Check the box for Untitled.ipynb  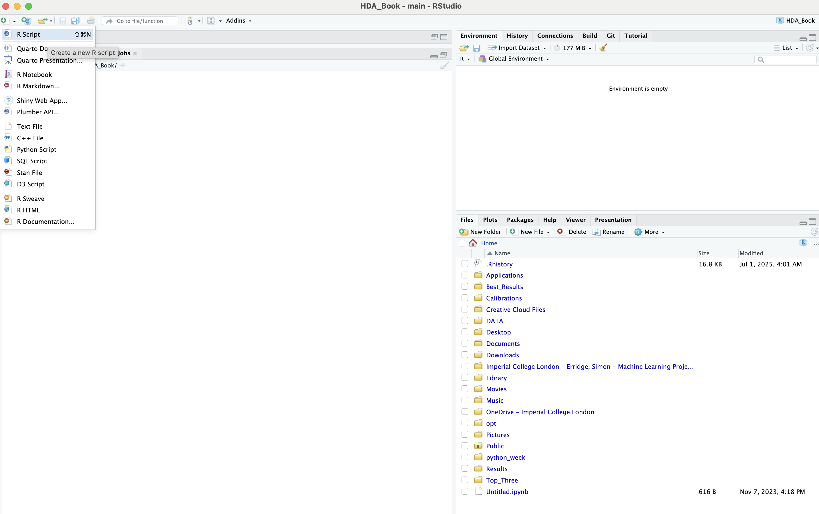(464, 492)
